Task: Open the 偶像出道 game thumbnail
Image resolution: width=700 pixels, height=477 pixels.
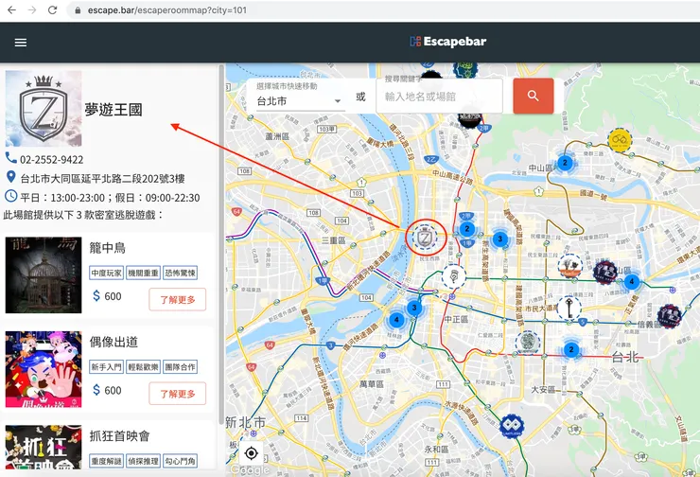Action: [44, 369]
